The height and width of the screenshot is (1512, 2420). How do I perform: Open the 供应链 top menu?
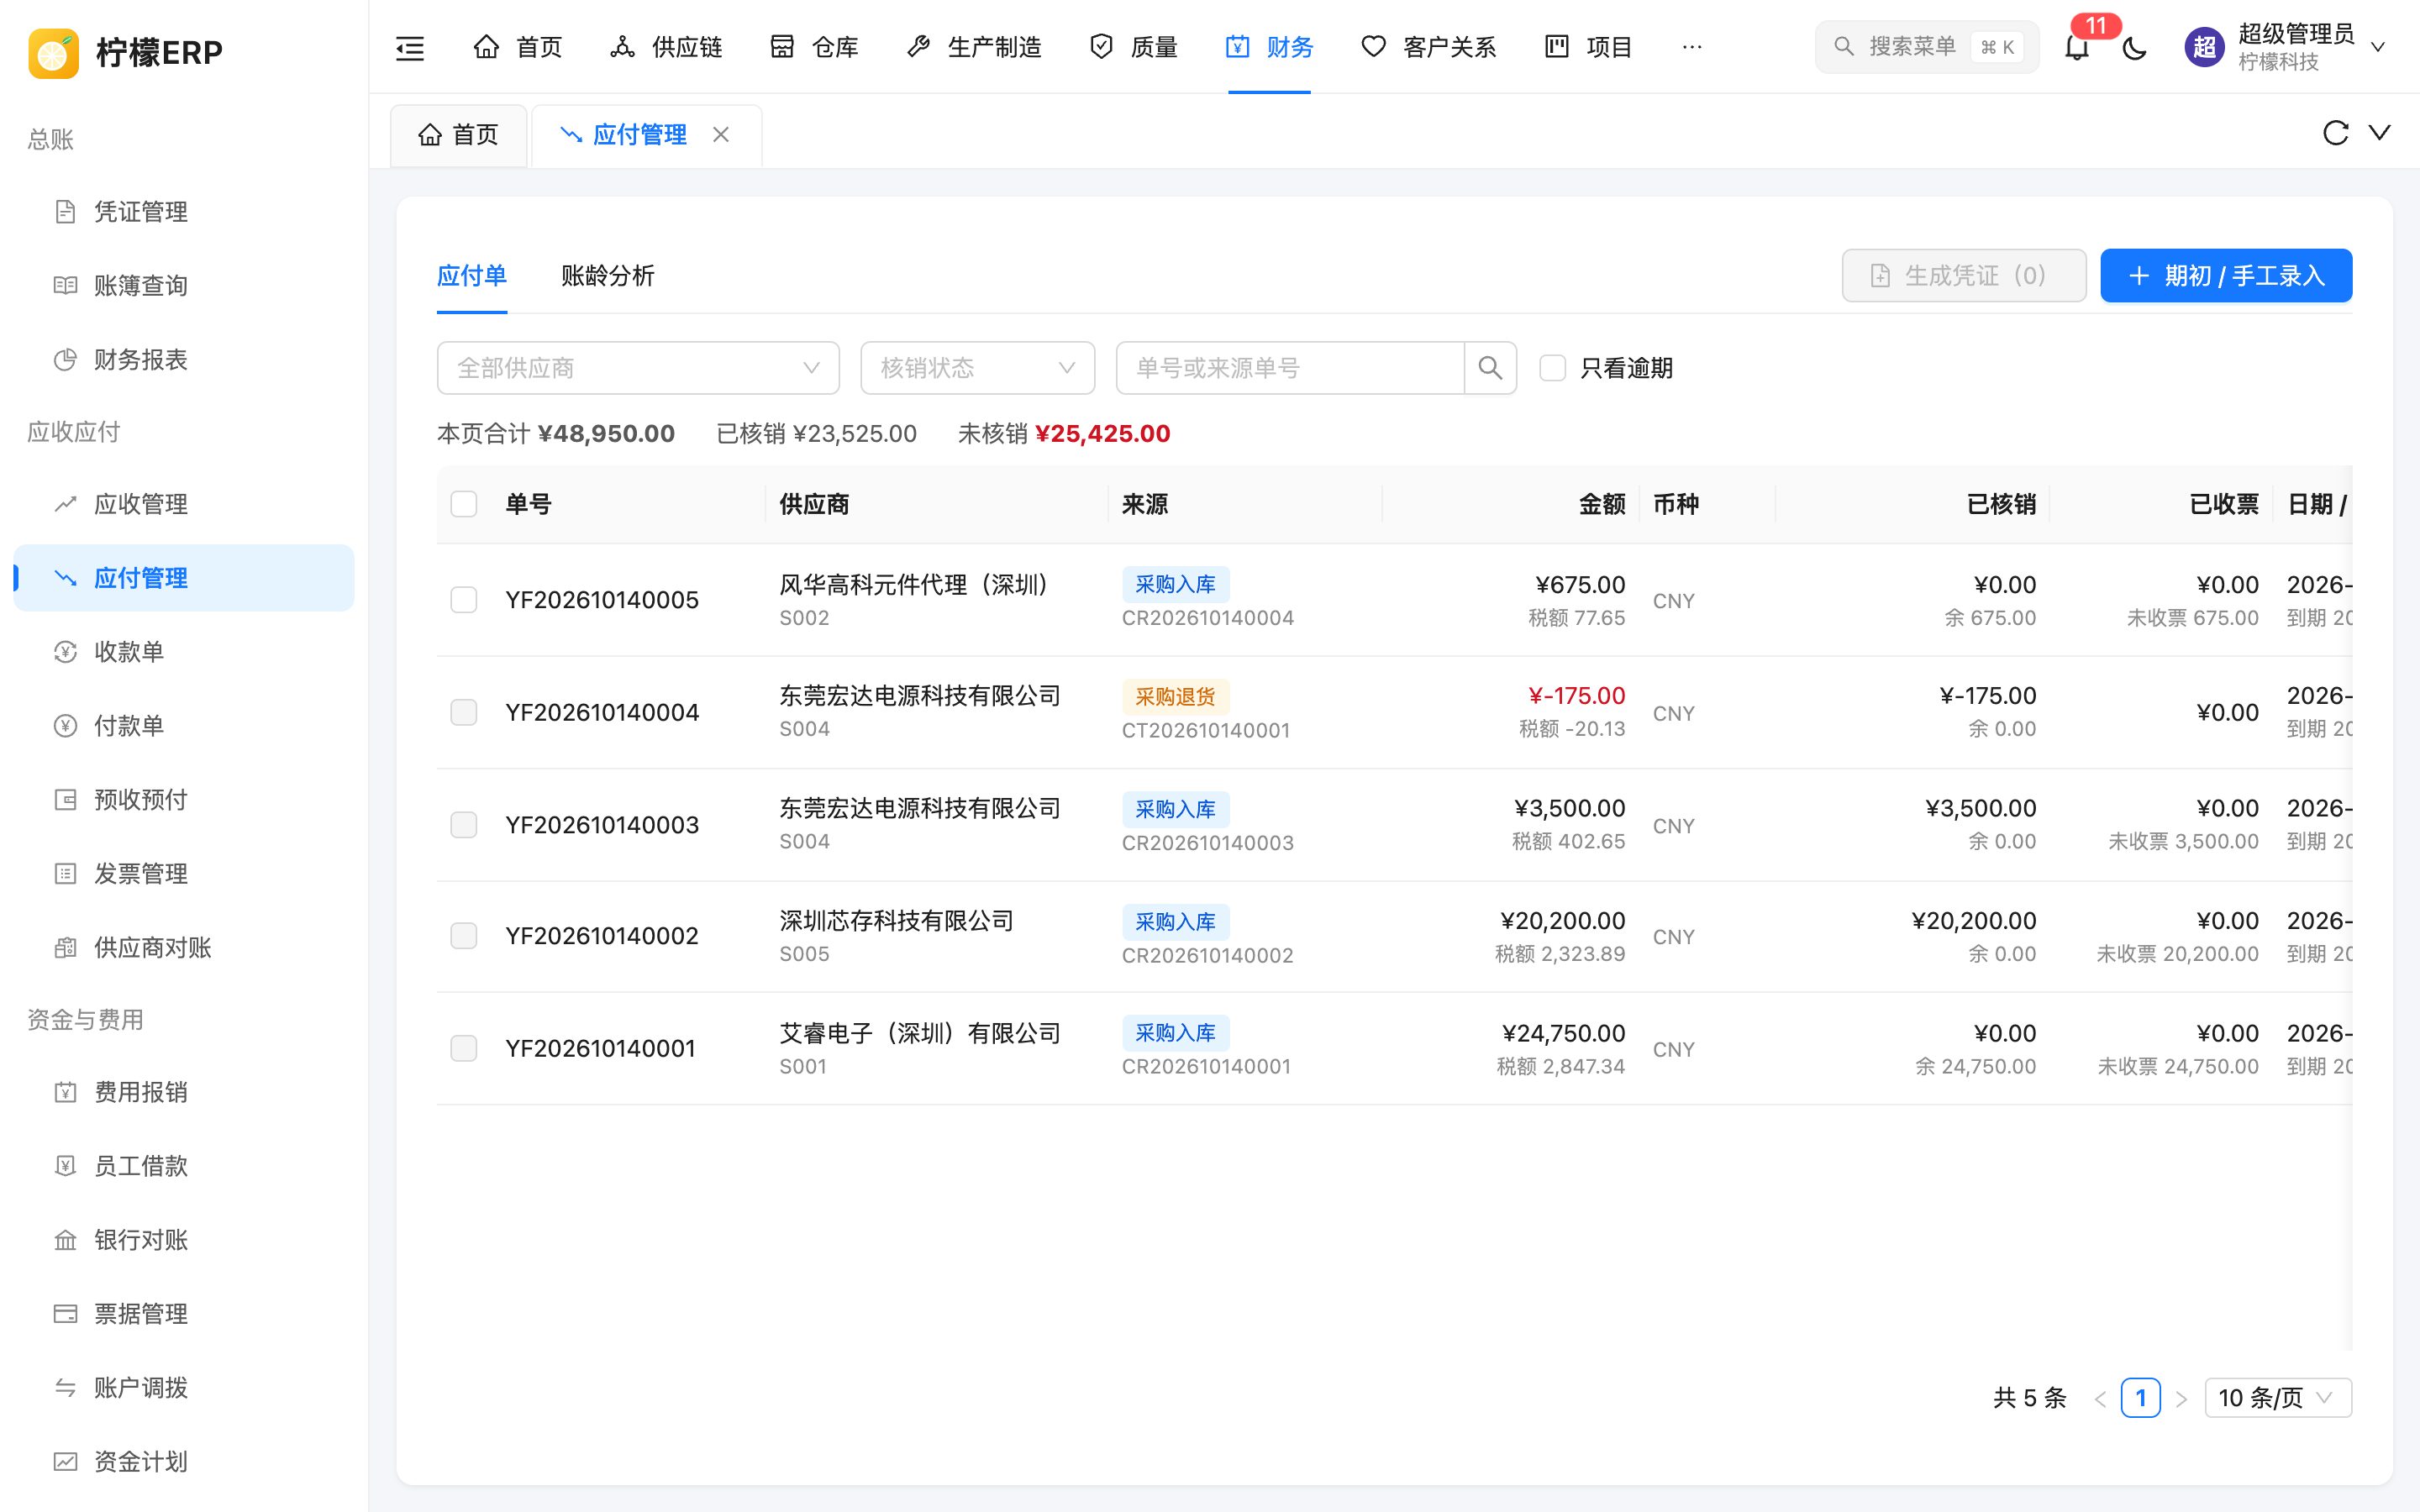click(666, 47)
